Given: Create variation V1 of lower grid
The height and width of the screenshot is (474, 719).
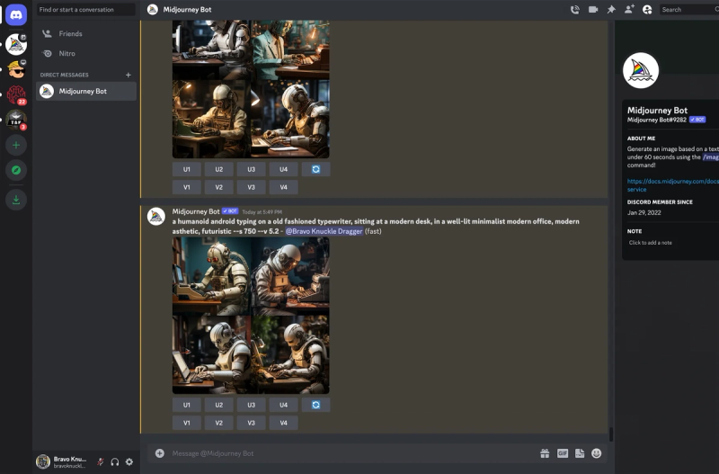Looking at the screenshot, I should [x=187, y=423].
